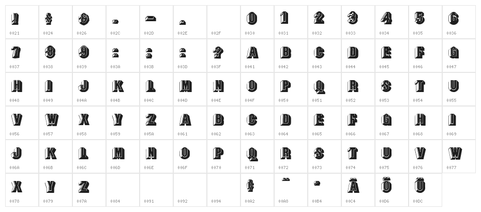Screen dimensions: 481x212
Task: Select the dollar sign glyph in cell 0024
Action: pyautogui.click(x=49, y=19)
